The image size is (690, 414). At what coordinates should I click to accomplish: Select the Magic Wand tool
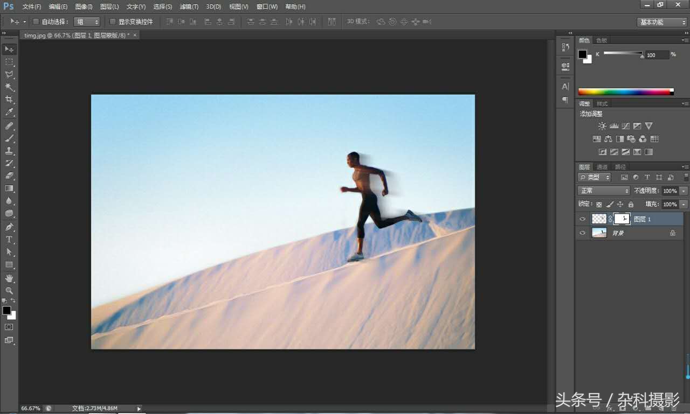(9, 87)
